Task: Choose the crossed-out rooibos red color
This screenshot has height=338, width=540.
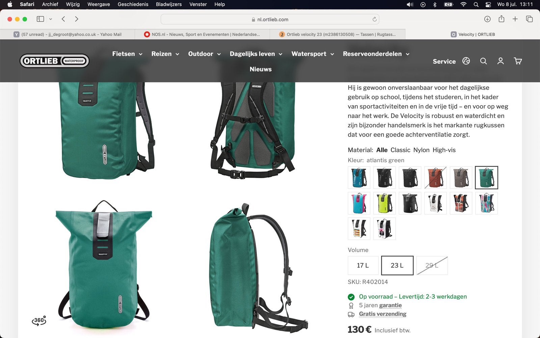Action: tap(435, 177)
